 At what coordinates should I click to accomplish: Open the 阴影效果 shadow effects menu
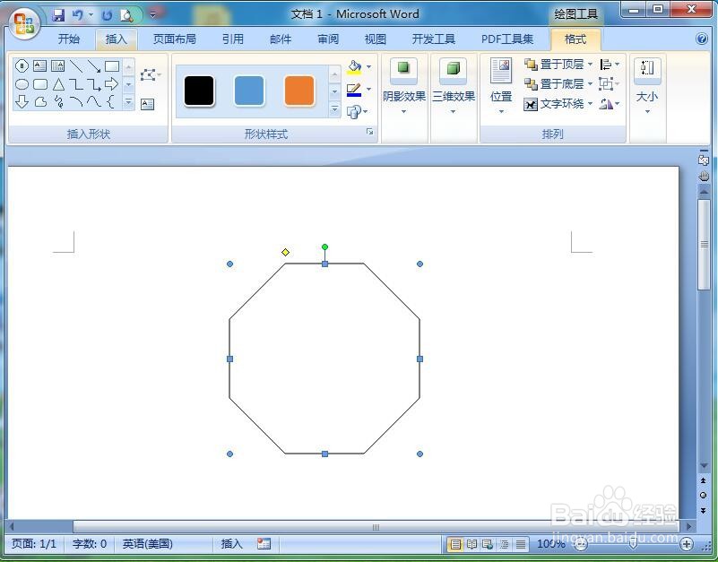tap(404, 87)
